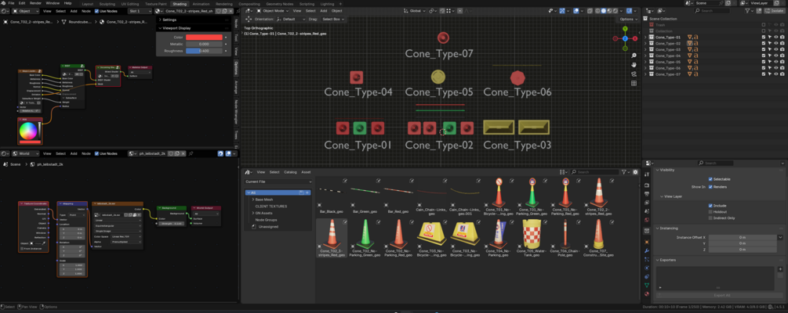Enable the Indirect Only checkbox
Viewport: 788px width, 313px height.
pyautogui.click(x=710, y=218)
